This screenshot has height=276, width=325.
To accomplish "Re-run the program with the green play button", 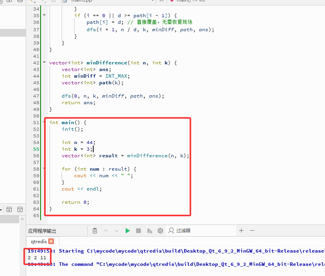I will coord(128,231).
